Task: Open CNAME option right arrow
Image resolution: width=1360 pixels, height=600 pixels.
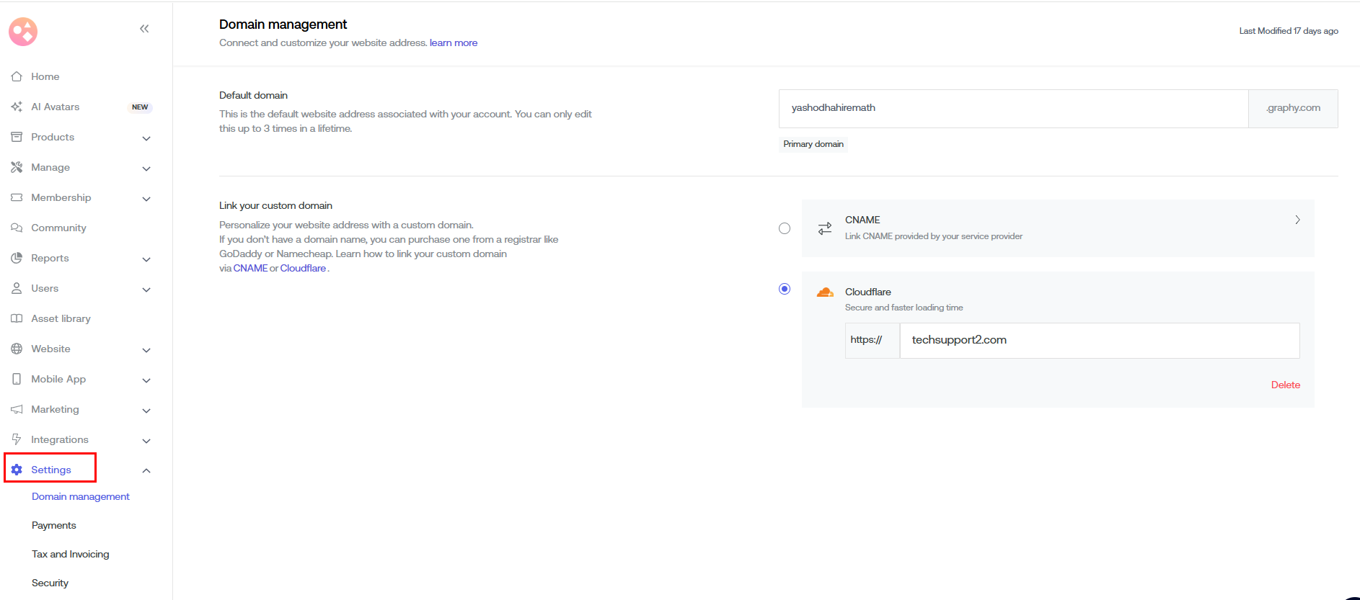Action: tap(1297, 220)
